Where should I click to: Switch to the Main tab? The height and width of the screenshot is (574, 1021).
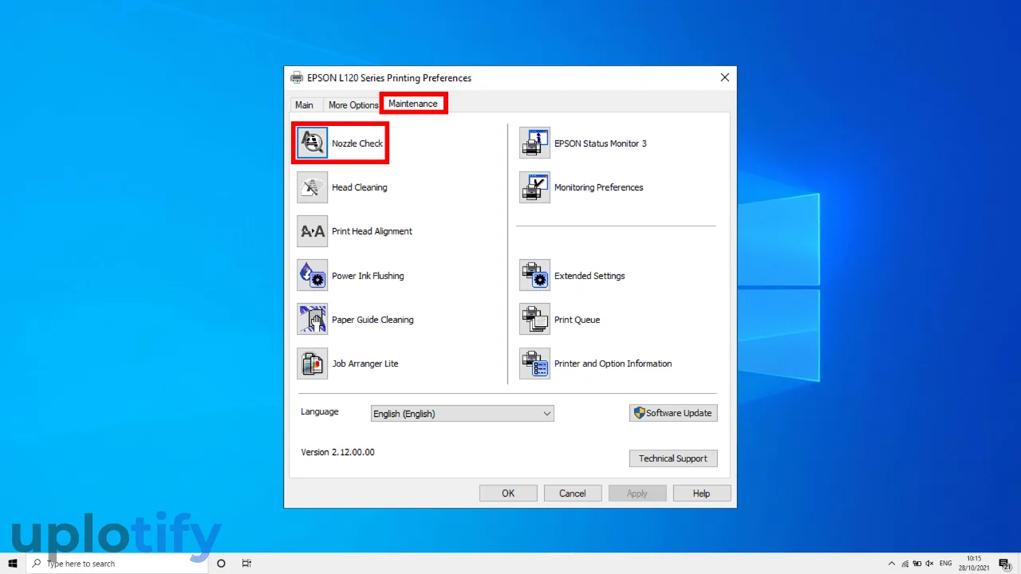coord(305,105)
